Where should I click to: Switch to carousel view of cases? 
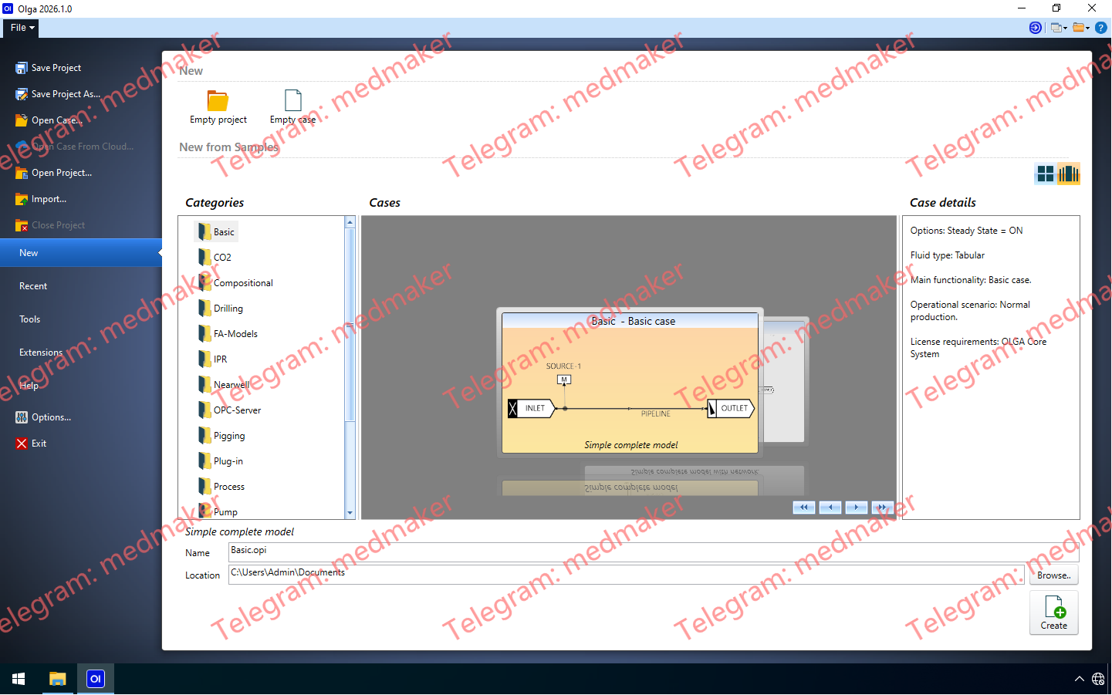1068,174
